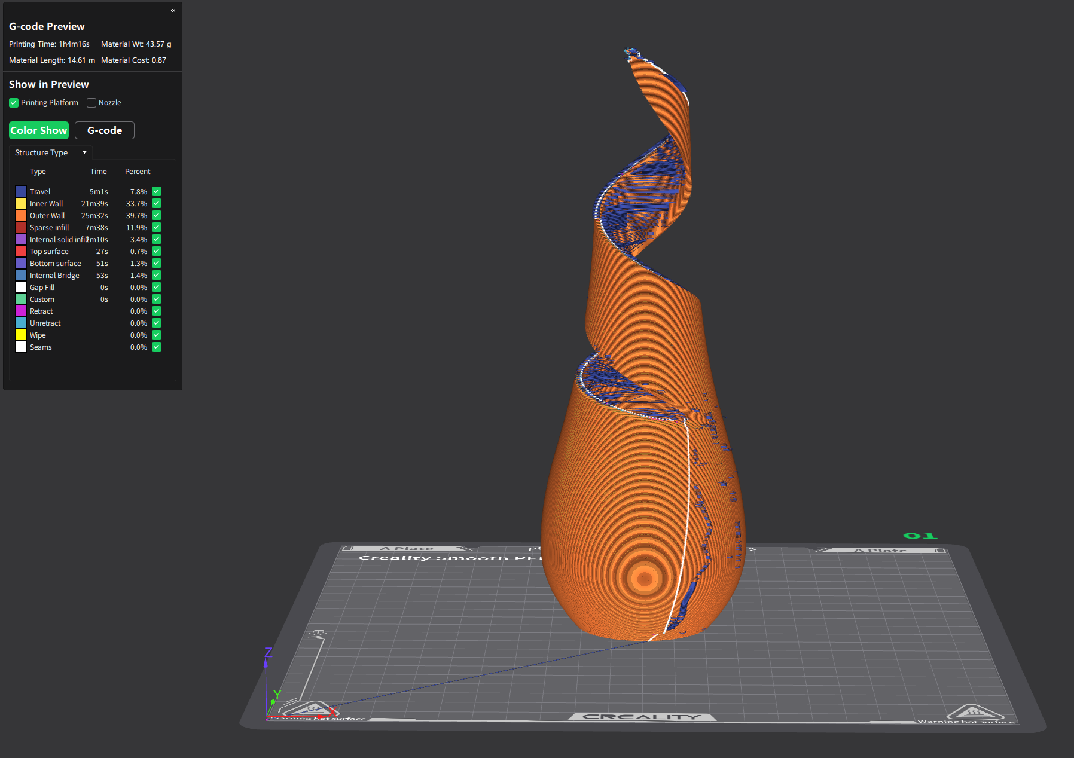Screen dimensions: 1074x758
Task: Click the Outer Wall orange color swatch
Action: (21, 215)
